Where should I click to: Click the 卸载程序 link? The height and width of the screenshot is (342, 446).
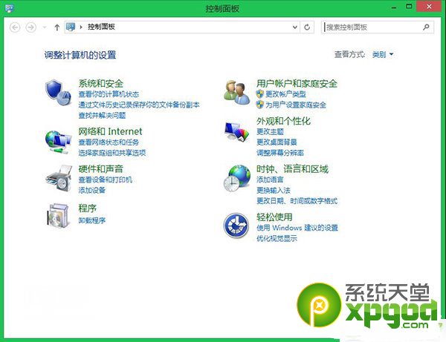(x=92, y=220)
